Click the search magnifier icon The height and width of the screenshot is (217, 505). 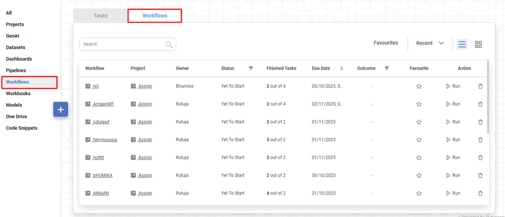coord(169,44)
